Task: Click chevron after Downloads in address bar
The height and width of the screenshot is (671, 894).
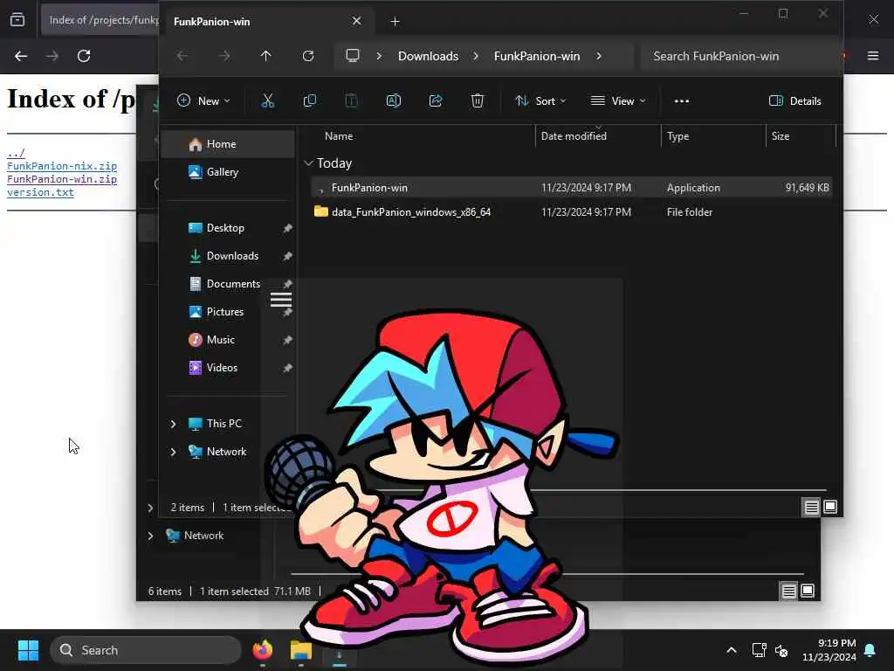Action: coord(476,56)
